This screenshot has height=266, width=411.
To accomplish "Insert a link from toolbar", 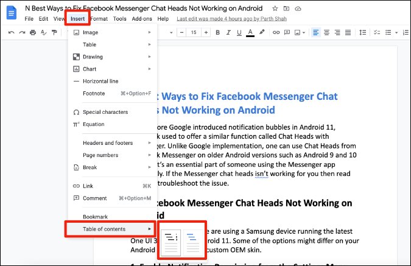I will [x=276, y=32].
